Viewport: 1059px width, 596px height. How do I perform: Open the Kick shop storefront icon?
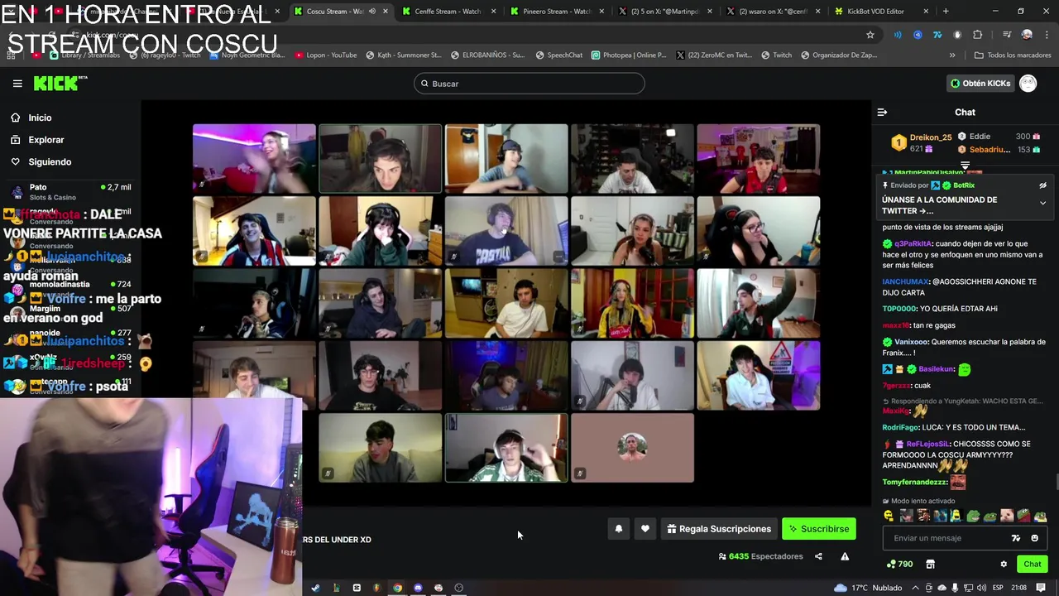pyautogui.click(x=930, y=565)
